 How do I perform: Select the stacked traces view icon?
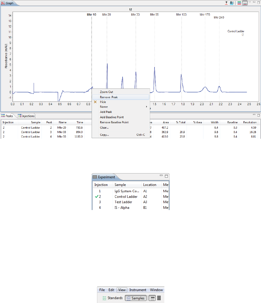[x=239, y=3]
